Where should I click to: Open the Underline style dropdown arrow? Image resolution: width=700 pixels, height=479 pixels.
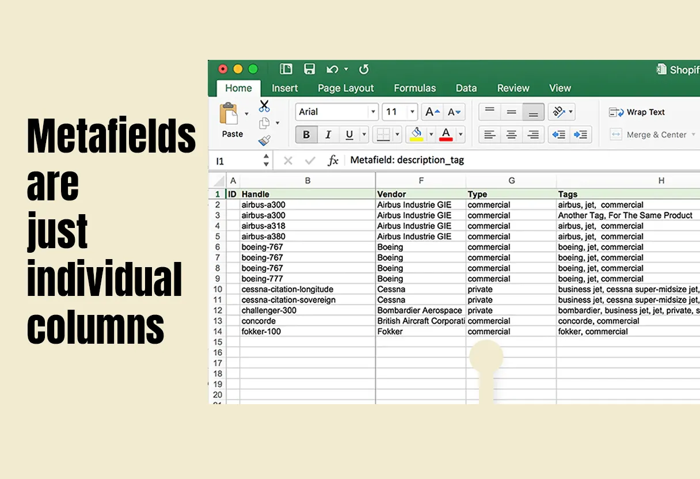(364, 135)
